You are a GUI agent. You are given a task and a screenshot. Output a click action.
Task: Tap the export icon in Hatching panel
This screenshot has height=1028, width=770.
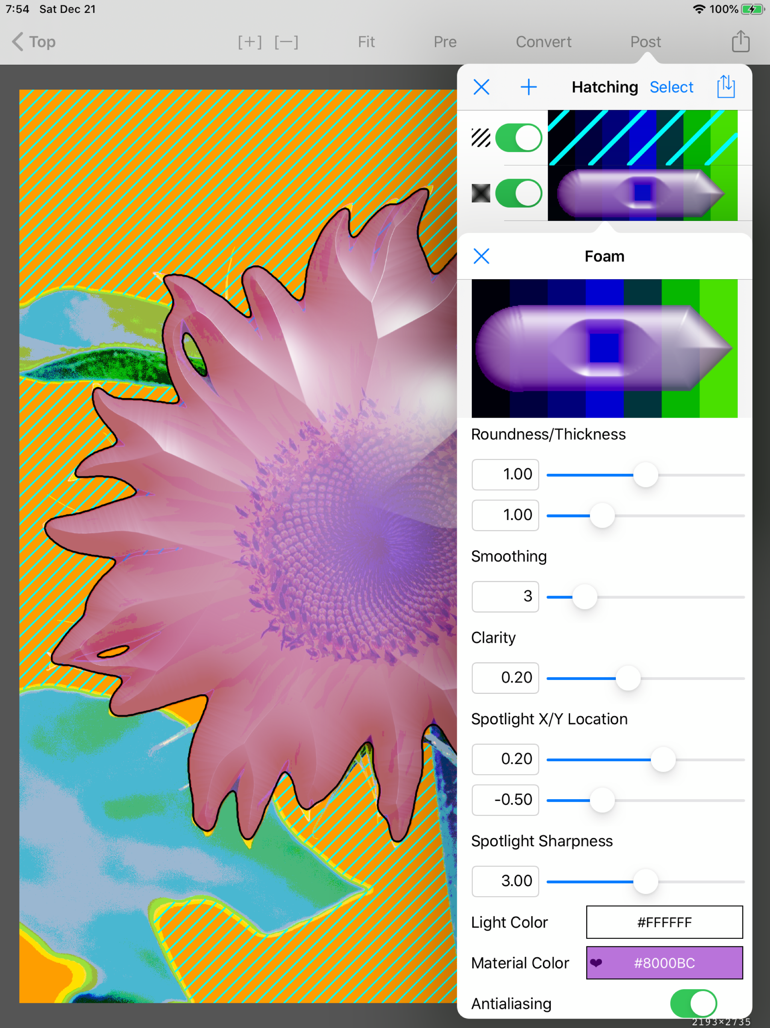pos(725,87)
